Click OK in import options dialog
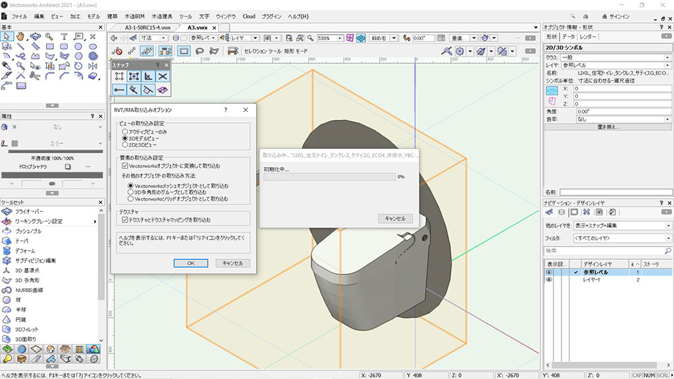 pyautogui.click(x=190, y=263)
